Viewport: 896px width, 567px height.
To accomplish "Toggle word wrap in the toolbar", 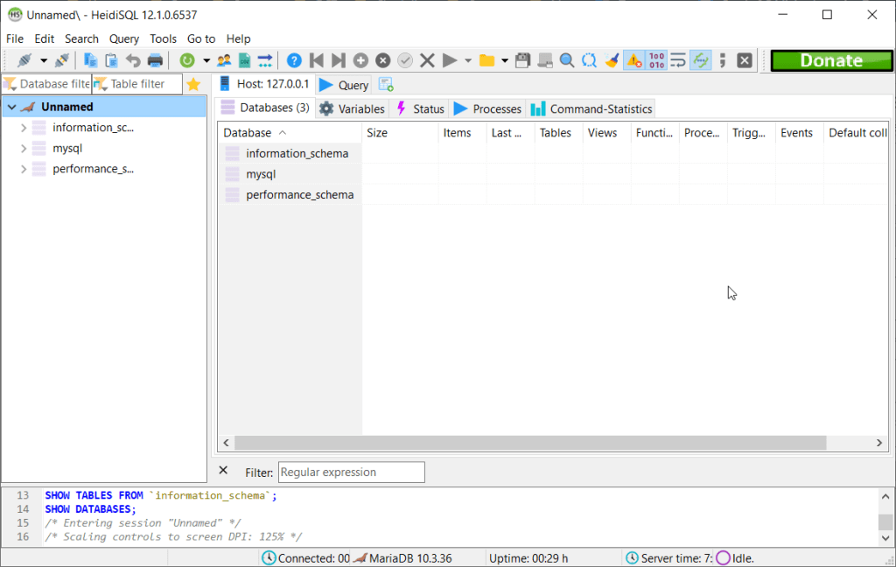I will point(678,60).
